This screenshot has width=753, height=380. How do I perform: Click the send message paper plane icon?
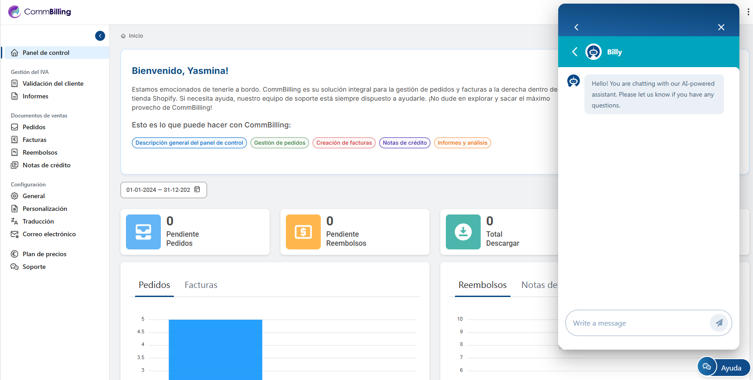point(719,323)
